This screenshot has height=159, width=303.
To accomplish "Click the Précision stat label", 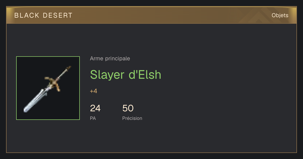I will pyautogui.click(x=132, y=118).
